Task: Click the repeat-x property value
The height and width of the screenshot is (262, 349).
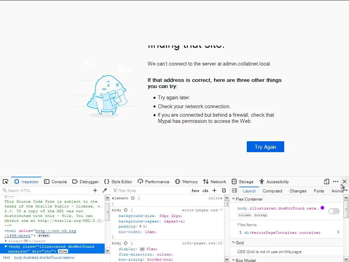Action: (x=174, y=221)
